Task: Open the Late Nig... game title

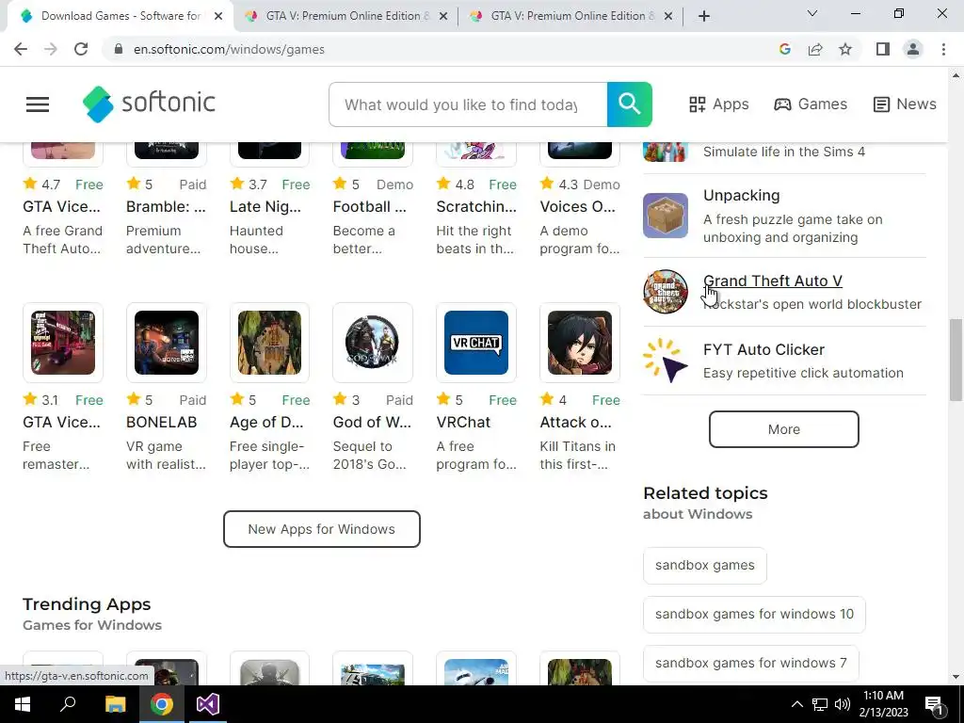Action: tap(265, 206)
